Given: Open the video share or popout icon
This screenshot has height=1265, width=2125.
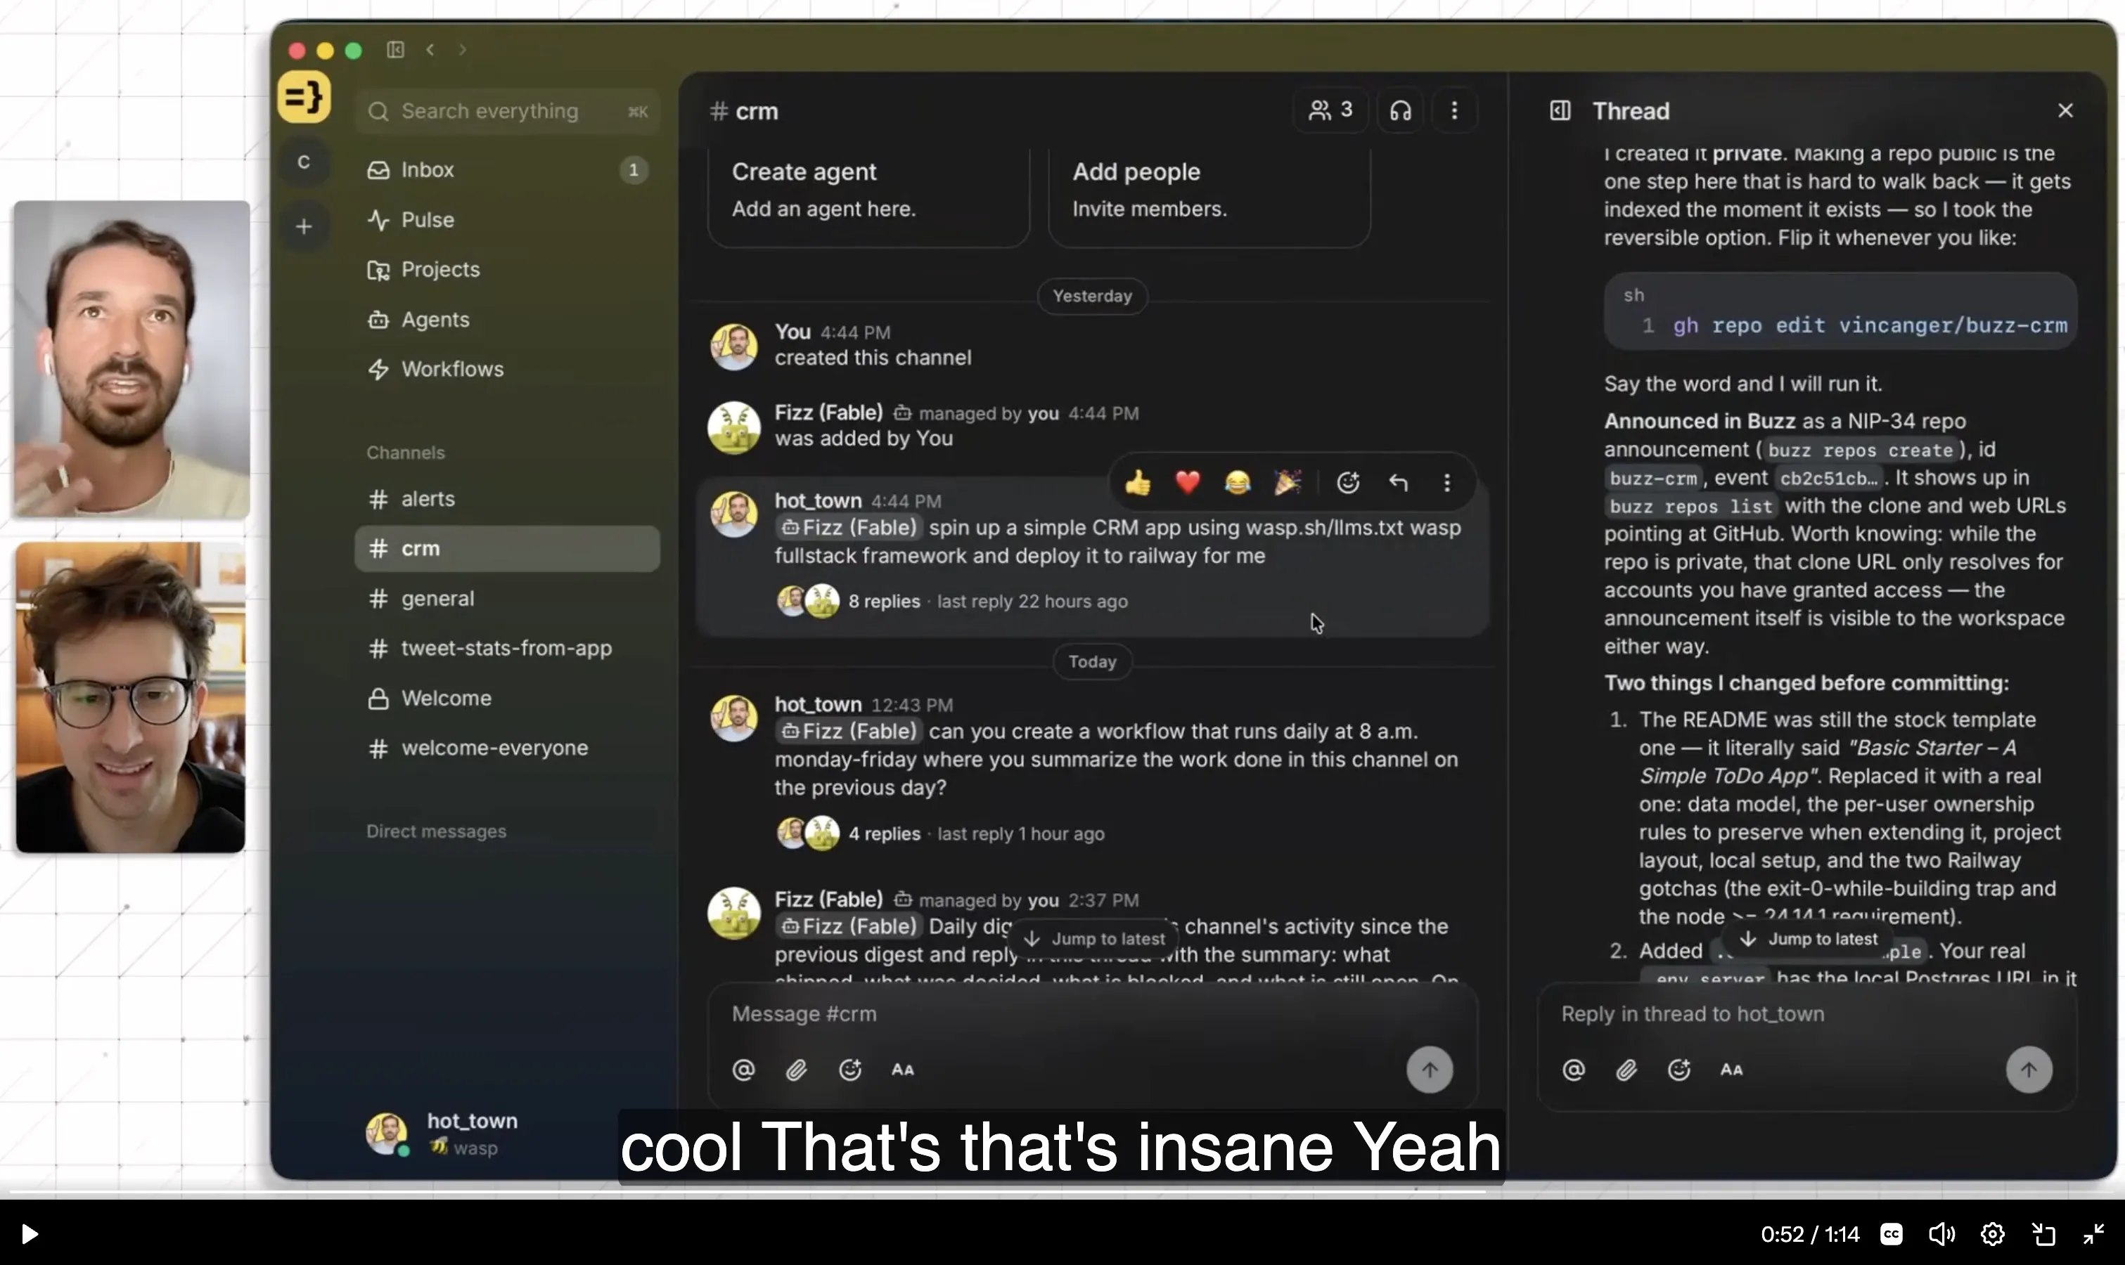Looking at the screenshot, I should (x=2044, y=1233).
